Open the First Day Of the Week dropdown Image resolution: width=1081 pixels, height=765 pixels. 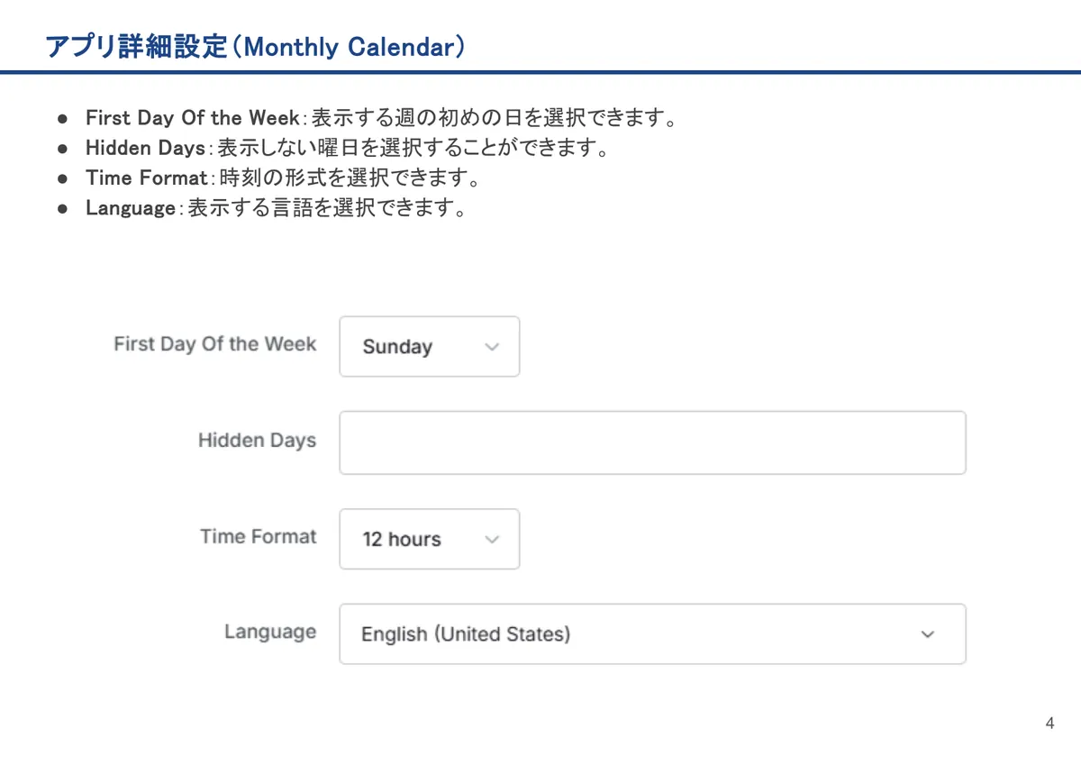(x=430, y=346)
